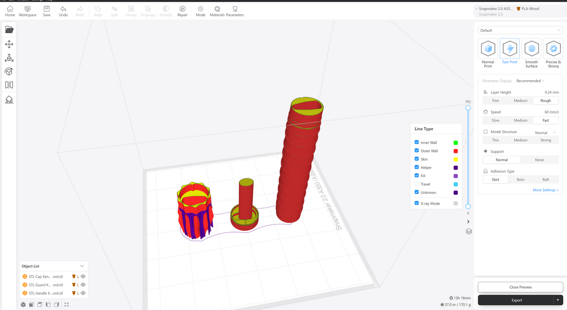This screenshot has height=310, width=567.
Task: Click the Repair model icon
Action: pos(182,11)
